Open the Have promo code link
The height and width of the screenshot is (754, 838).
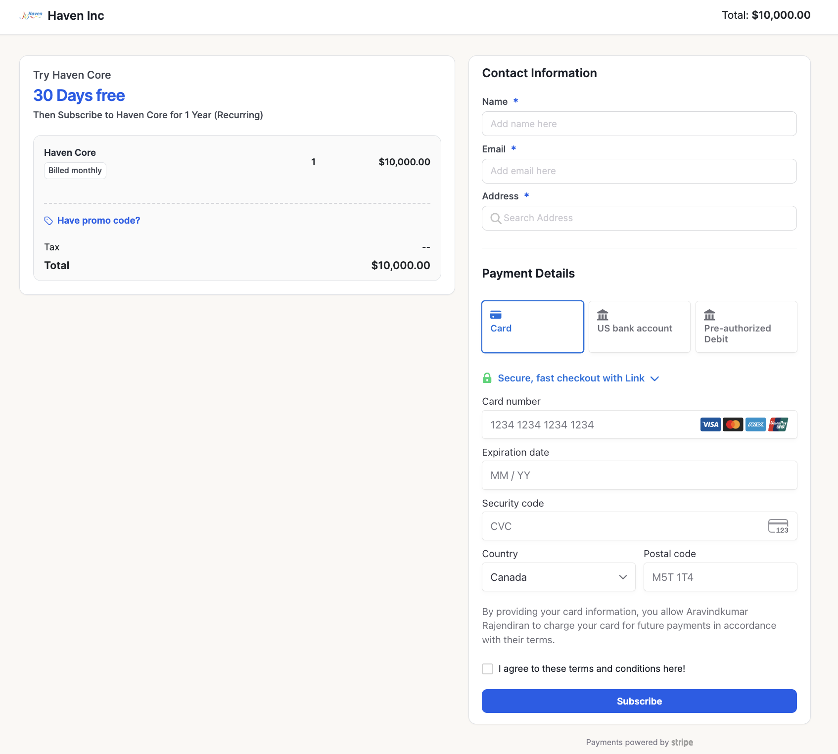98,221
